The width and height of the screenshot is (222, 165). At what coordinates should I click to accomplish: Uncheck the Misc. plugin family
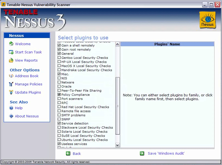click(x=59, y=74)
